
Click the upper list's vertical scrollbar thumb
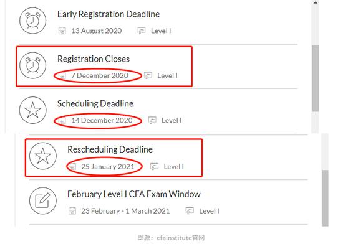[315, 78]
